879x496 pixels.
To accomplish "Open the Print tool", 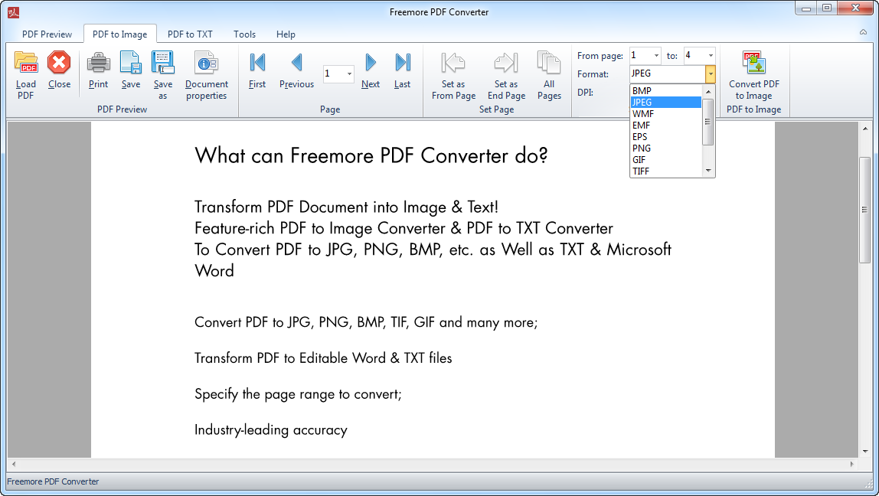I will click(98, 73).
